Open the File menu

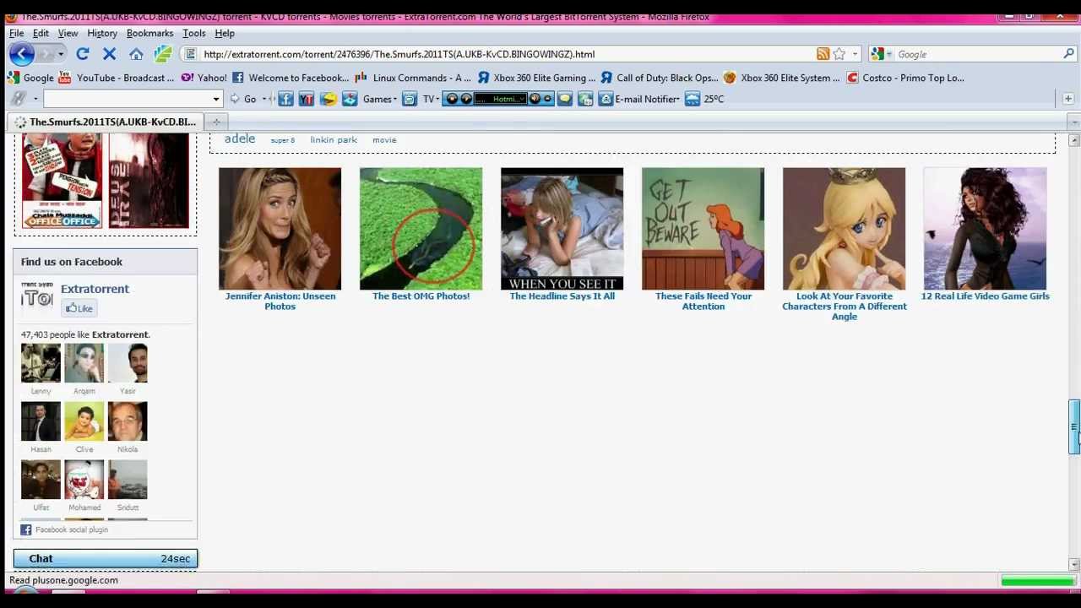pos(16,33)
